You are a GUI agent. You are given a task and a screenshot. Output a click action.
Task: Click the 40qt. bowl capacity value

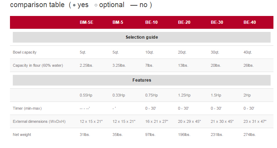(x=248, y=52)
